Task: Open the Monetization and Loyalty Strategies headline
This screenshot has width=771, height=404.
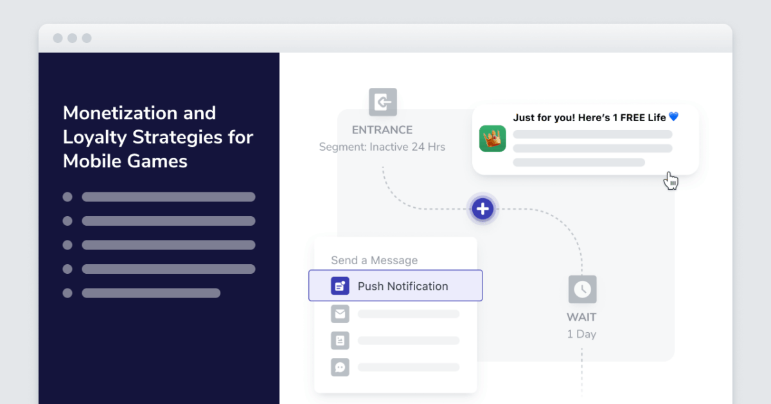Action: (158, 137)
